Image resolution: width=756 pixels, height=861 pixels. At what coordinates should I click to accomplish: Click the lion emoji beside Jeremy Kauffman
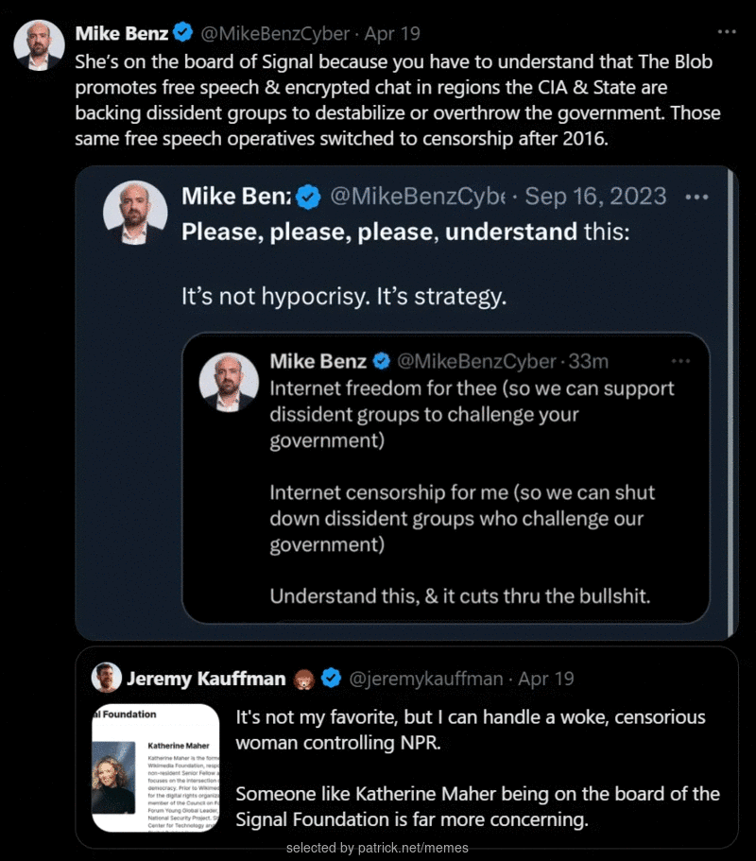(303, 680)
